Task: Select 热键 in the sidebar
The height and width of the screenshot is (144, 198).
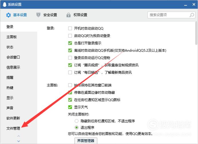Action: point(19,87)
